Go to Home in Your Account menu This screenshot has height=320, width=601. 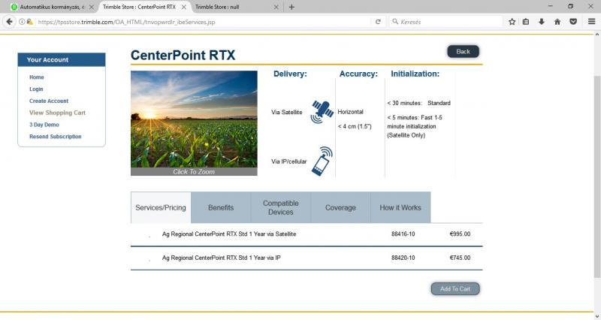(37, 77)
